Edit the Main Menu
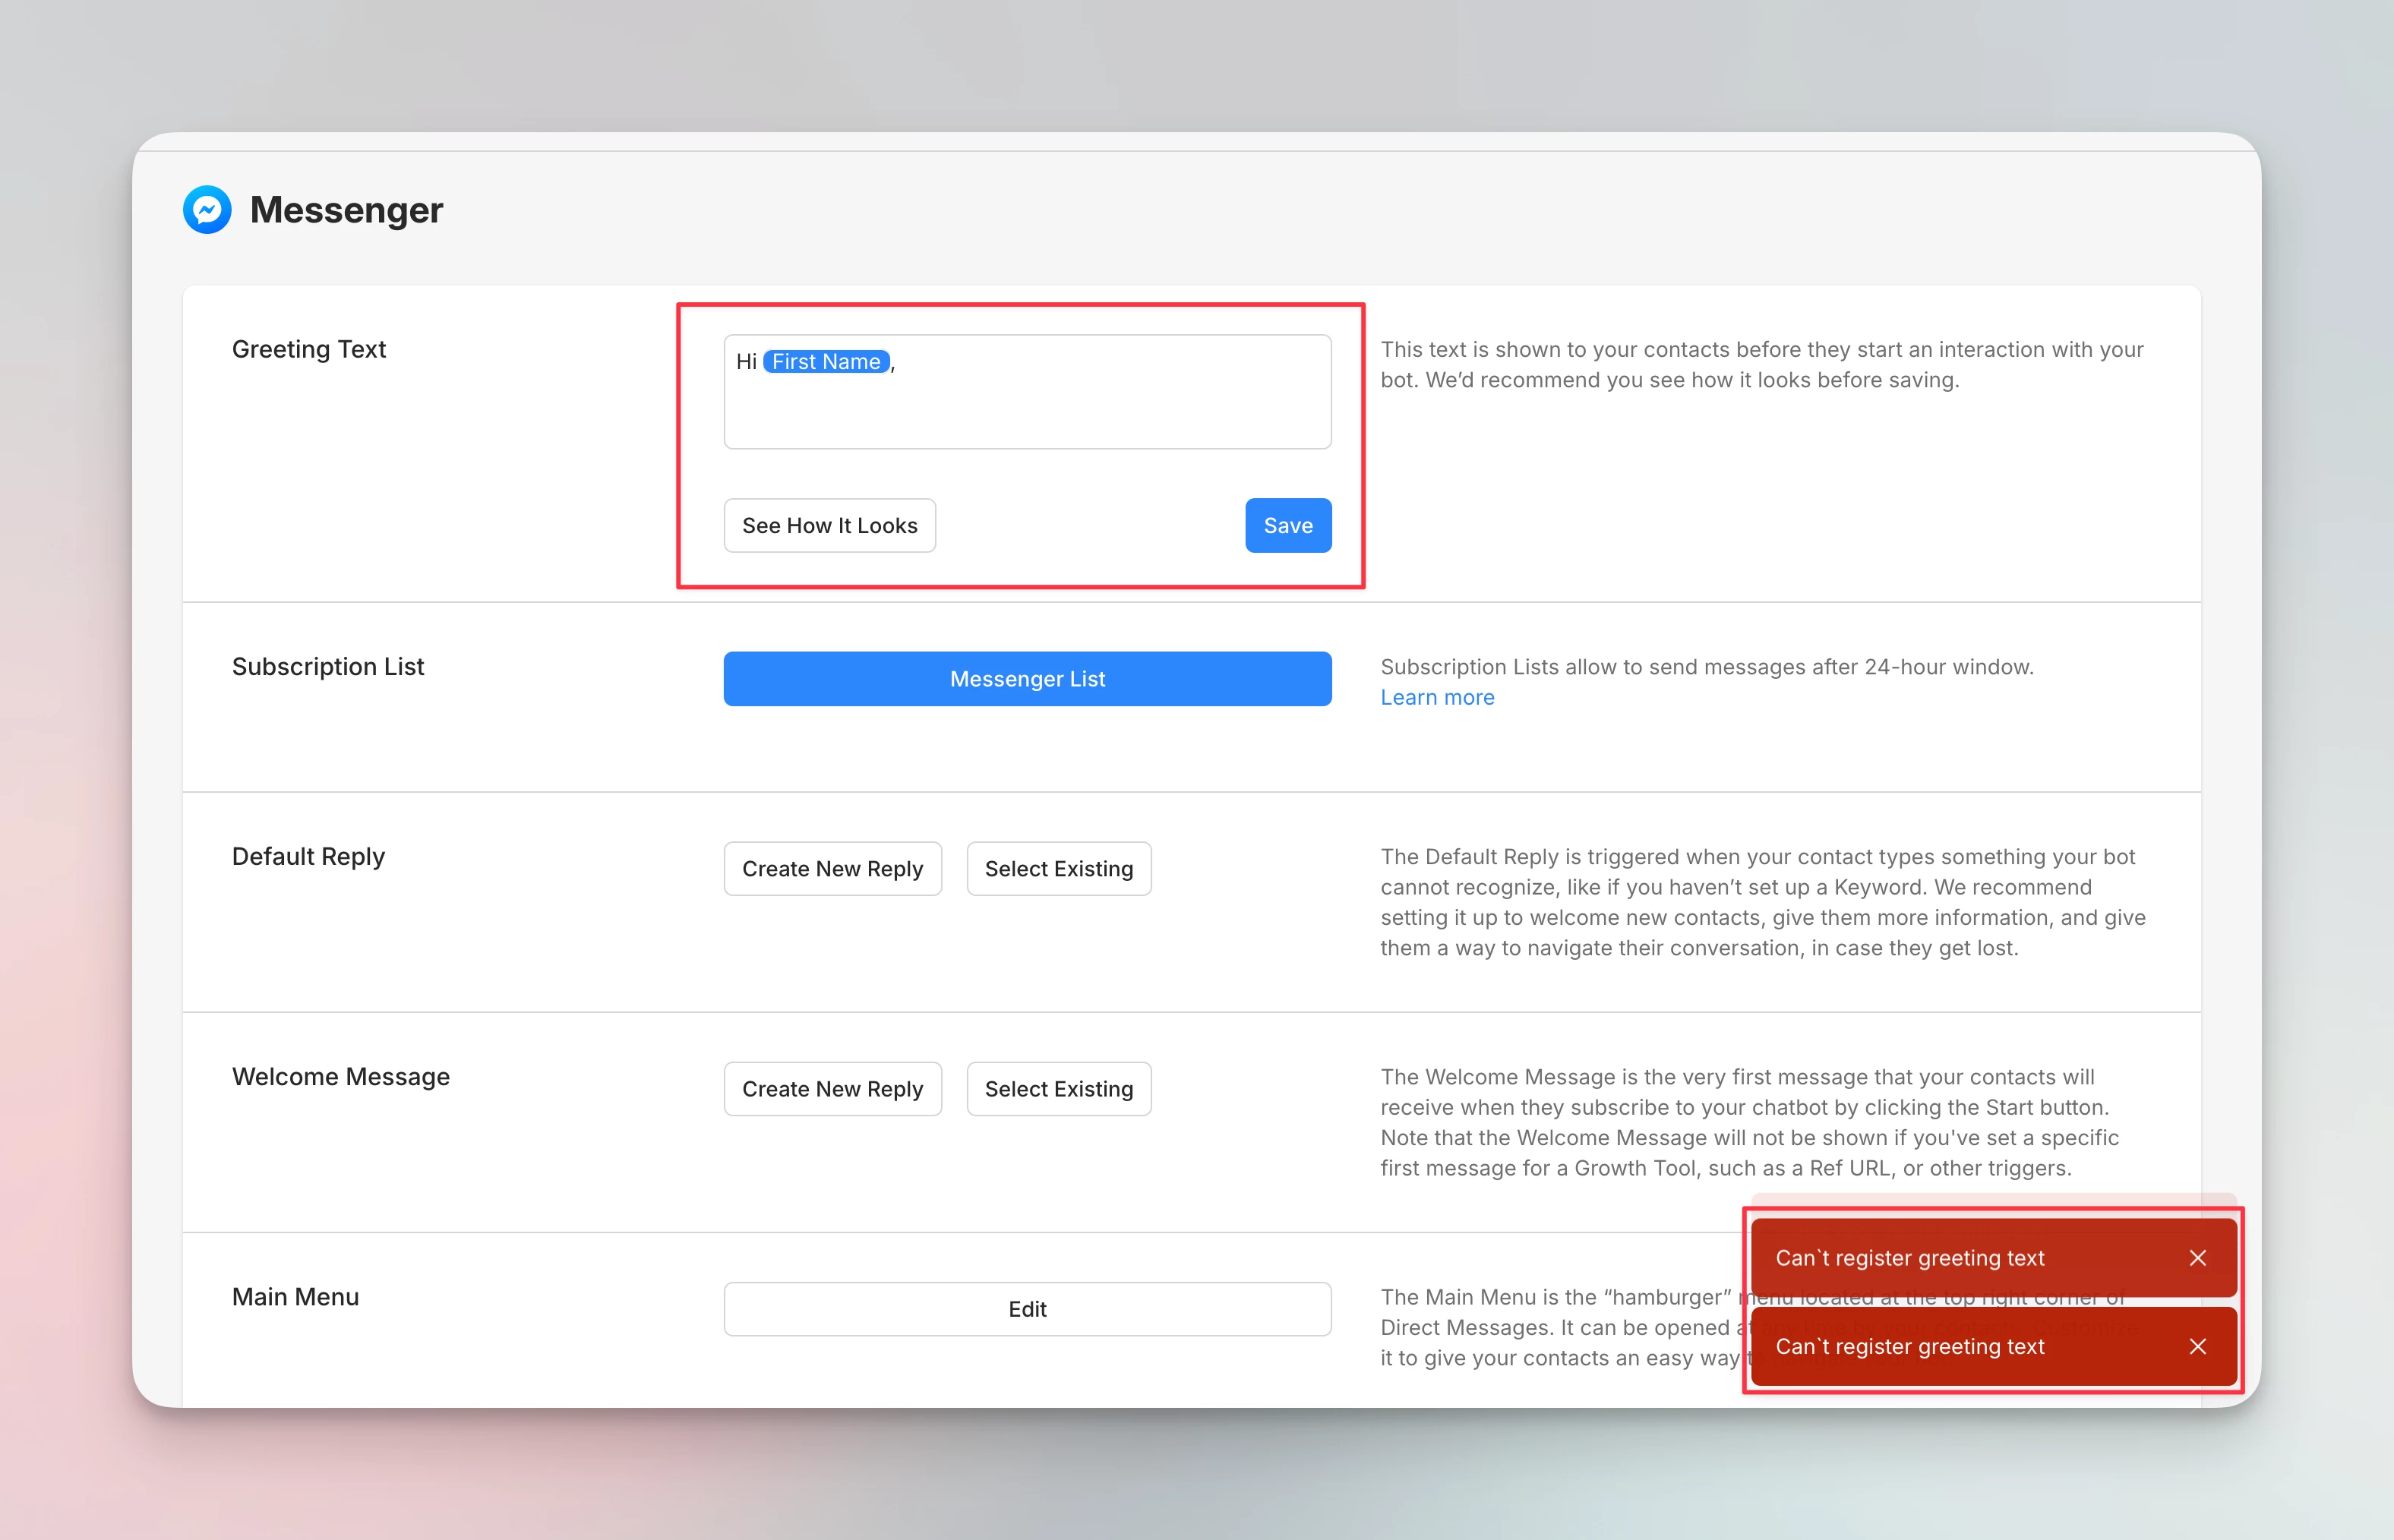Viewport: 2394px width, 1540px height. pos(1027,1309)
